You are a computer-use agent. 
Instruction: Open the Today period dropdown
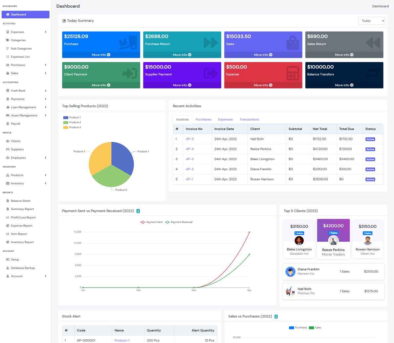[372, 21]
